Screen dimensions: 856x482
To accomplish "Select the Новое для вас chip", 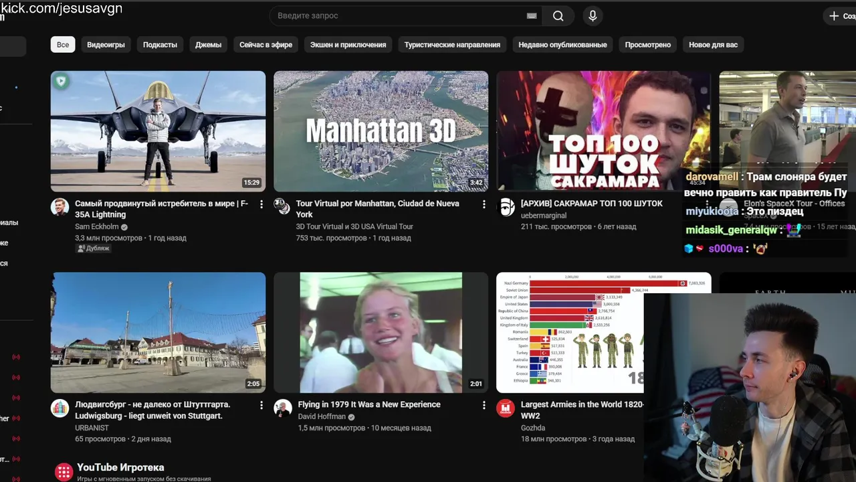I will 713,45.
